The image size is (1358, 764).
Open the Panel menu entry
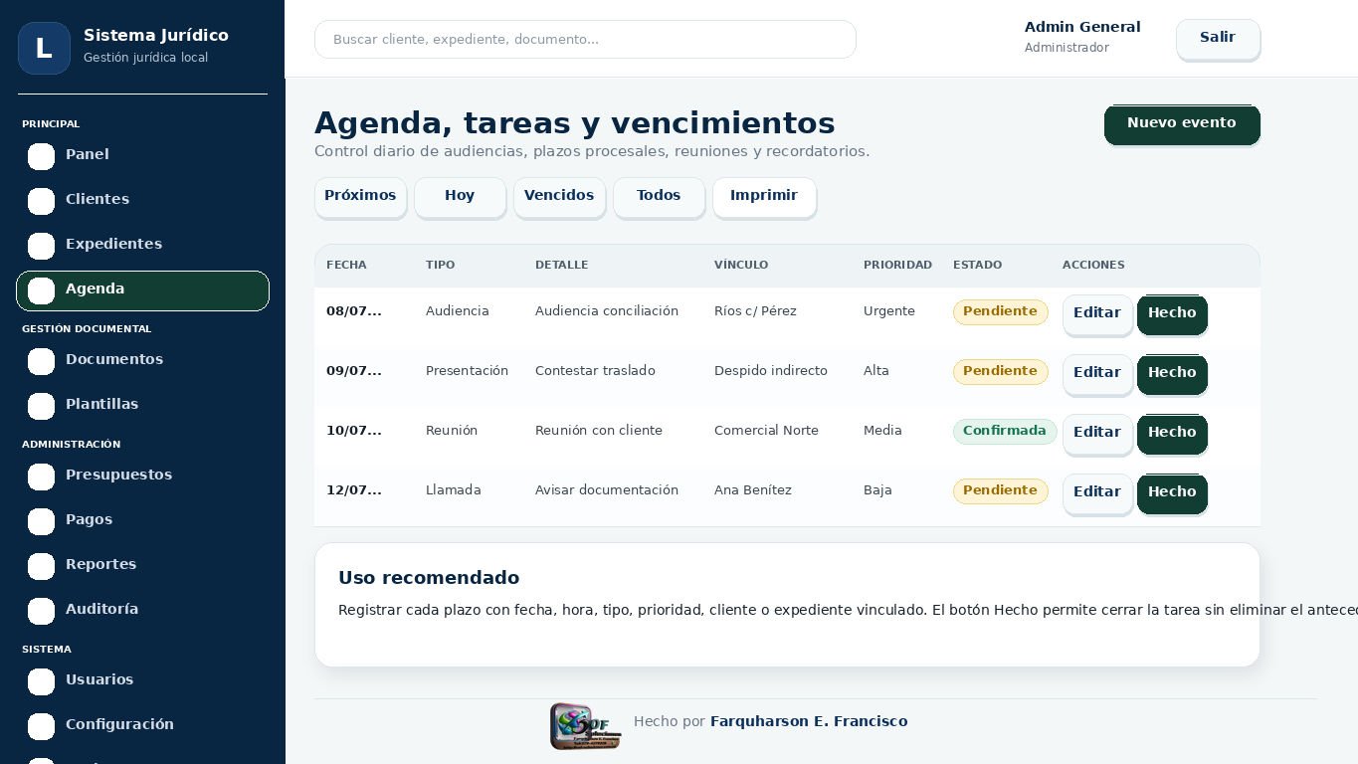pos(142,155)
